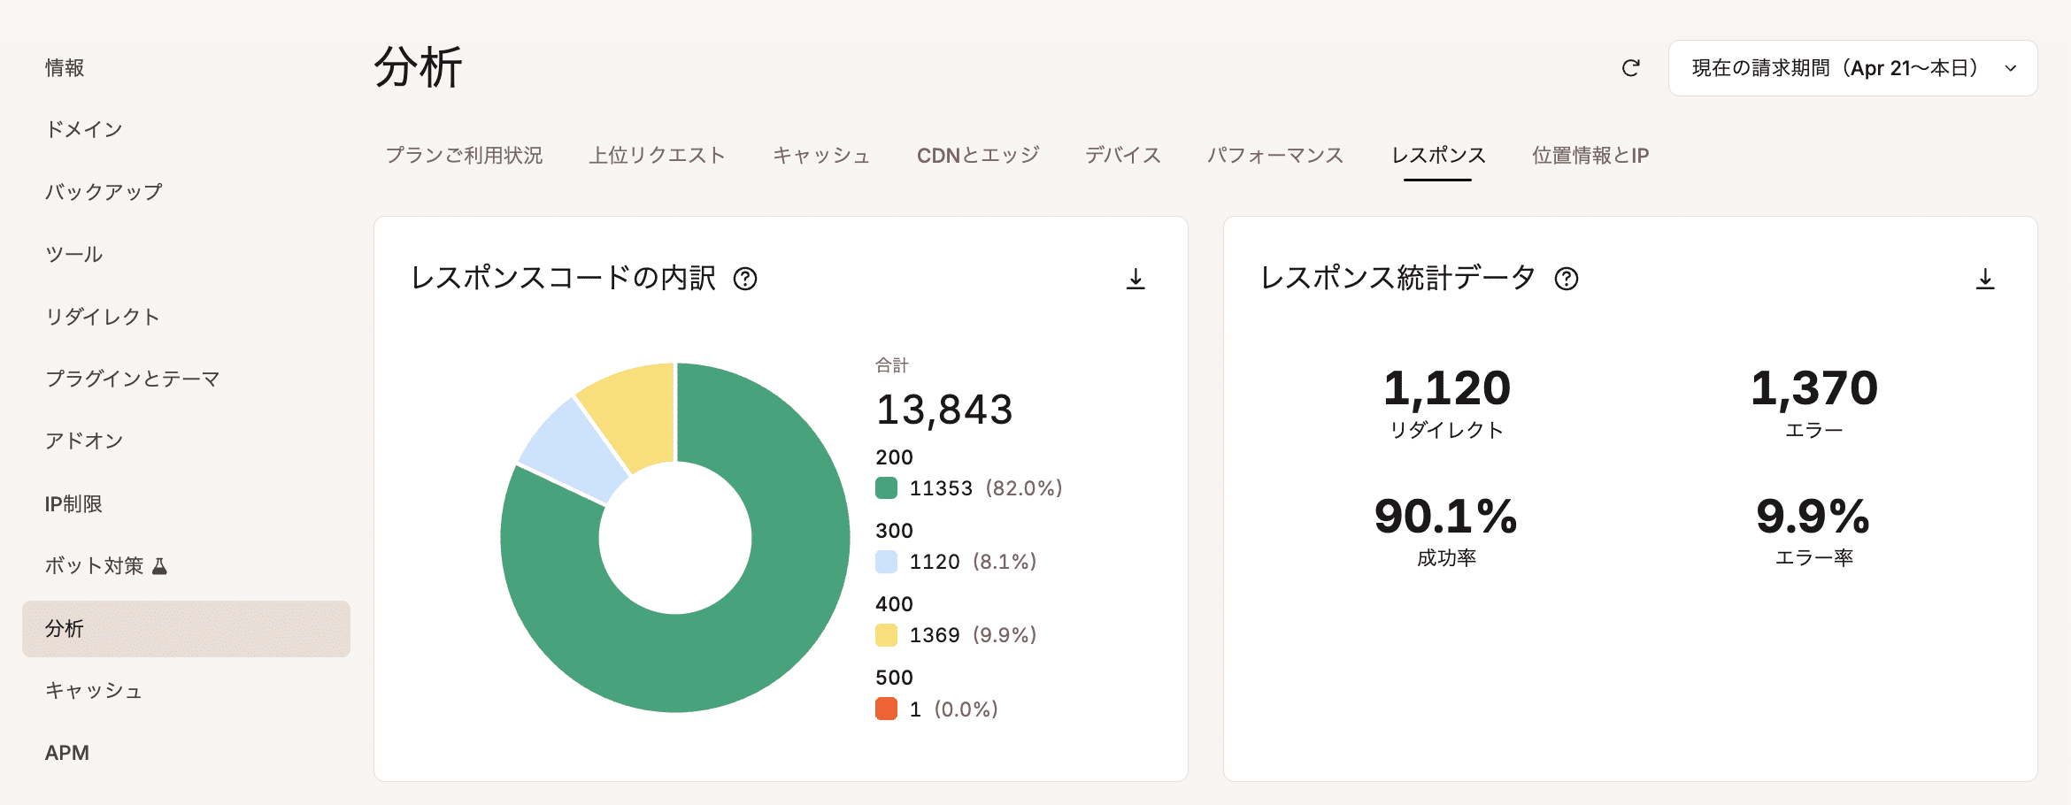Click the chevron arrow in period selector

click(x=2011, y=68)
